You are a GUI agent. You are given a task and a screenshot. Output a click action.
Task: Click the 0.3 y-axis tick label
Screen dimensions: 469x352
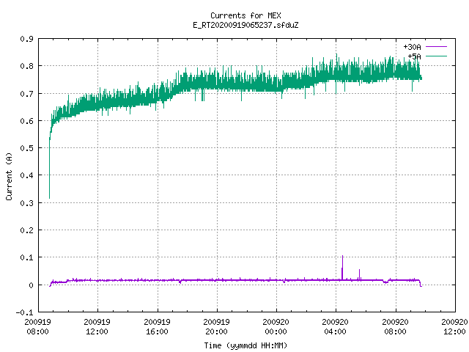pos(26,203)
